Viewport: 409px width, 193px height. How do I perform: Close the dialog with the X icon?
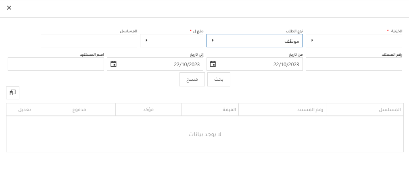(x=9, y=8)
